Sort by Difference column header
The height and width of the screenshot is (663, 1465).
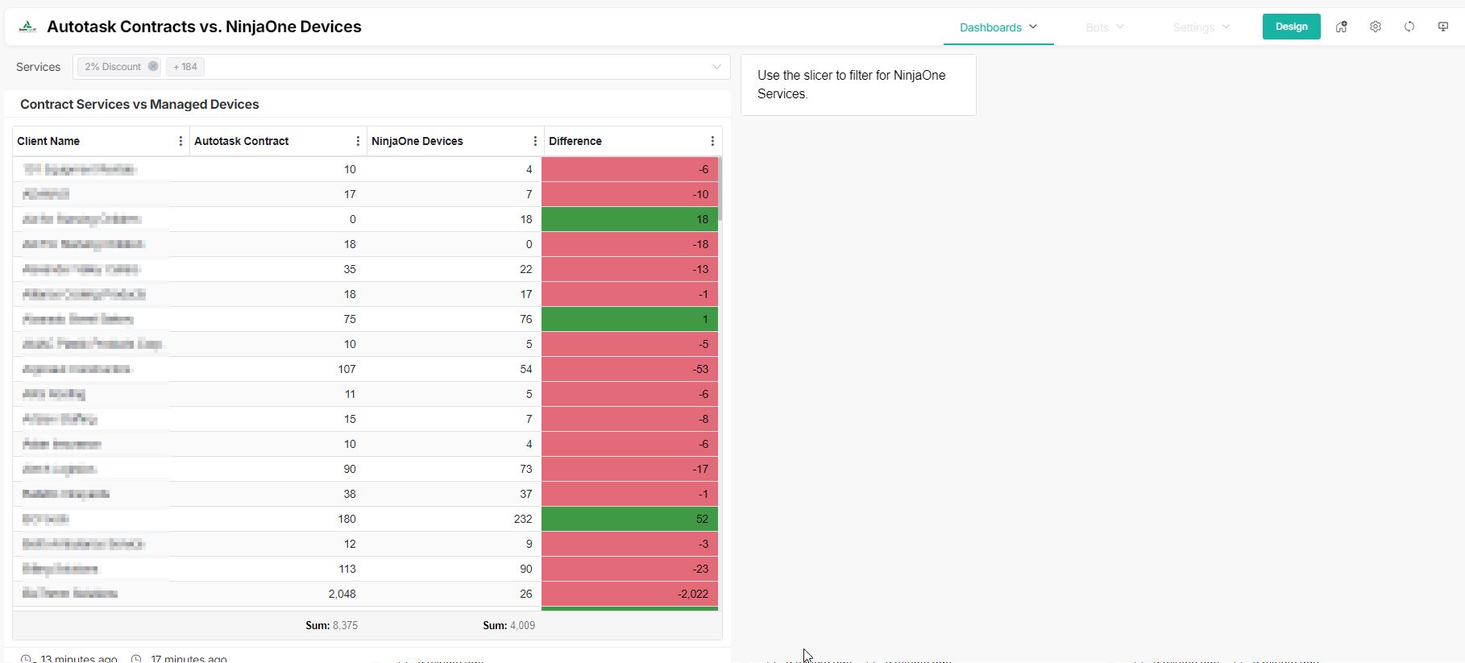[575, 141]
